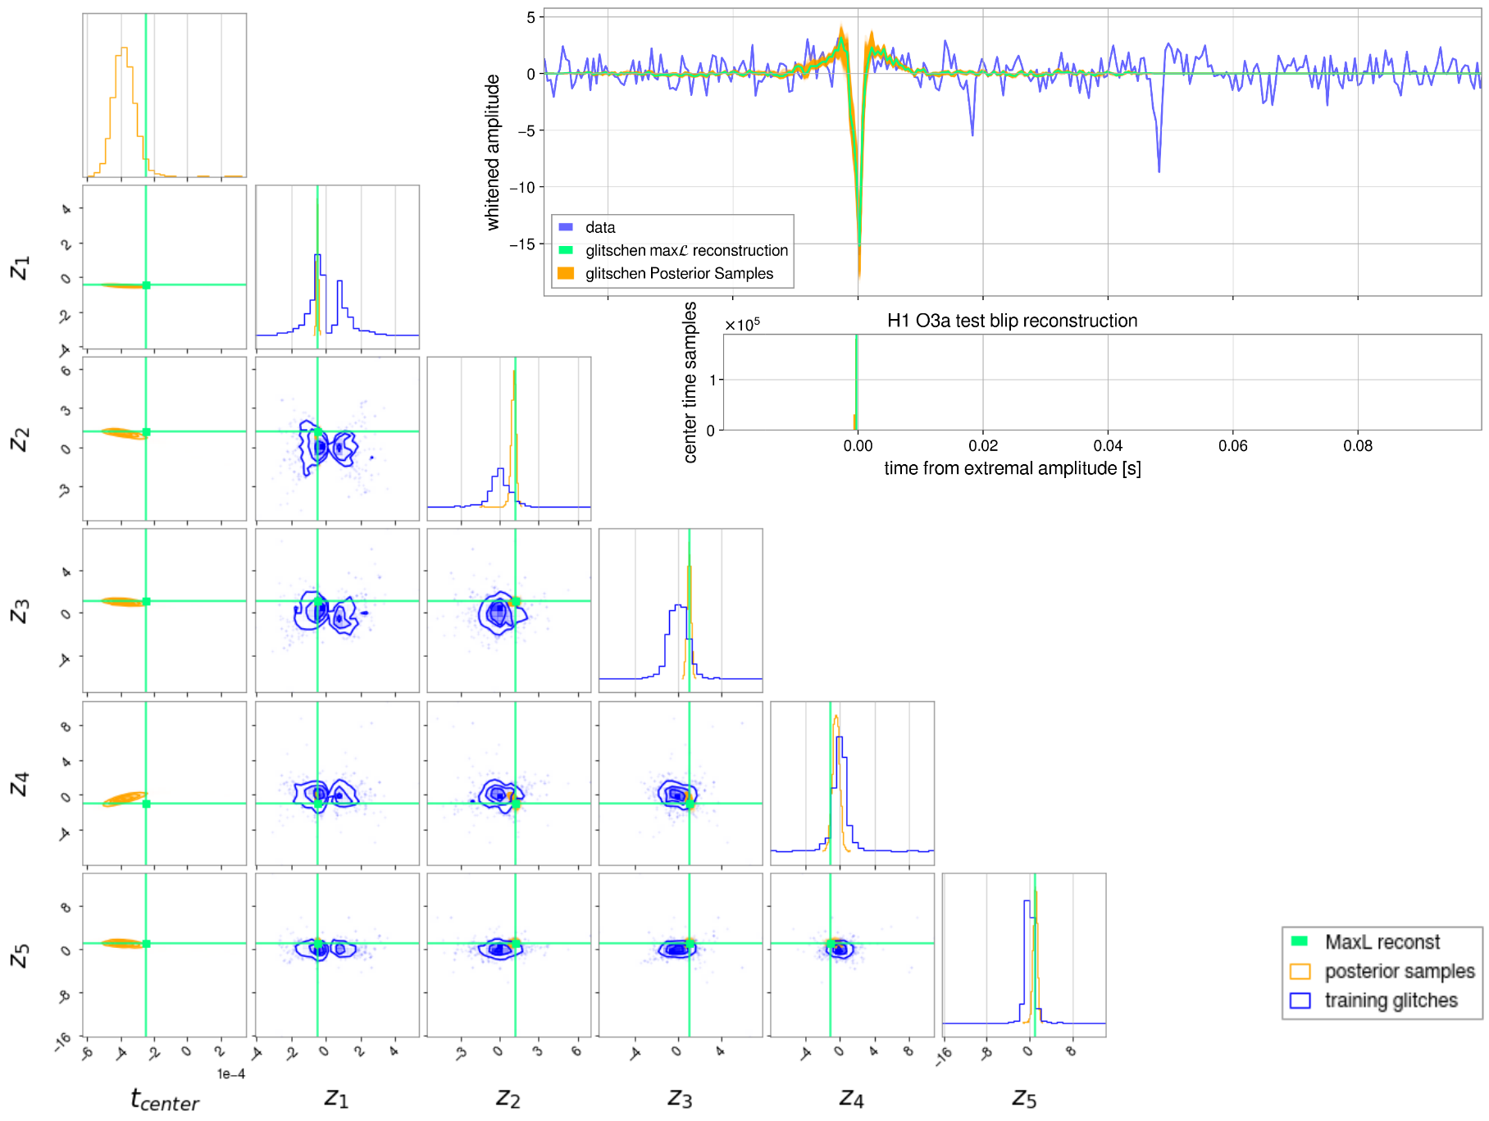Screen dimensions: 1489x1121
Task: Select the 'glitschen maxL reconstruction' legend label
Action: [x=686, y=250]
